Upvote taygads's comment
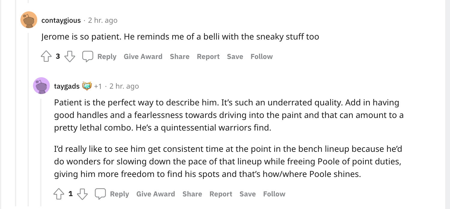 58,194
